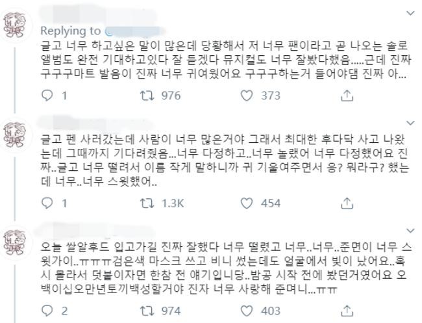Viewport: 422px width, 323px height.
Task: Share the first tweet
Action: pos(347,96)
